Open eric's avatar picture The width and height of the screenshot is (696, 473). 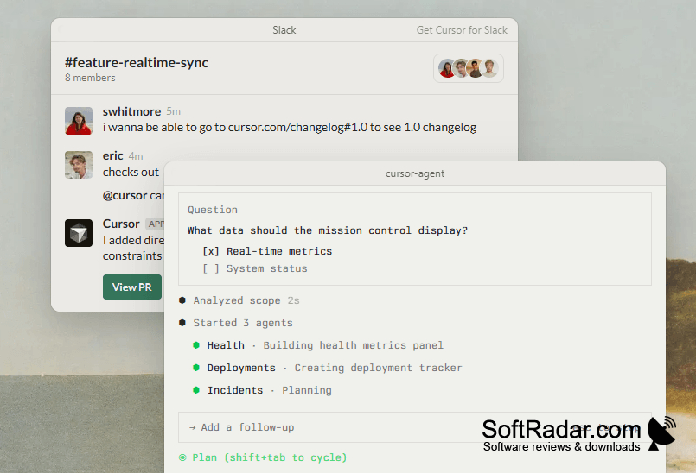tap(79, 165)
